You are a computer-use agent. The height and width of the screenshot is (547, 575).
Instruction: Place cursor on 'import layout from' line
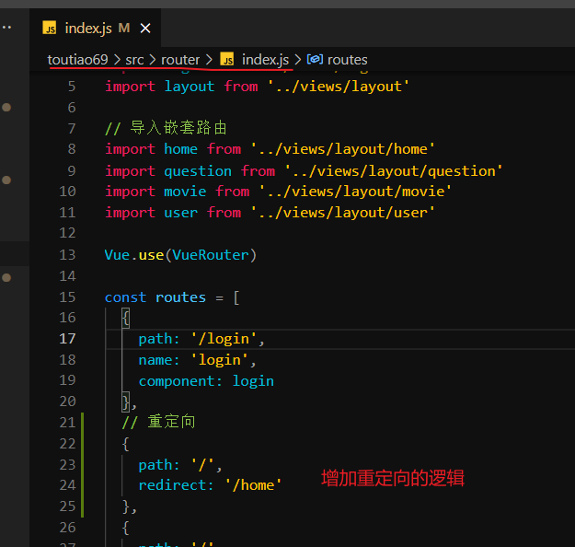click(257, 87)
